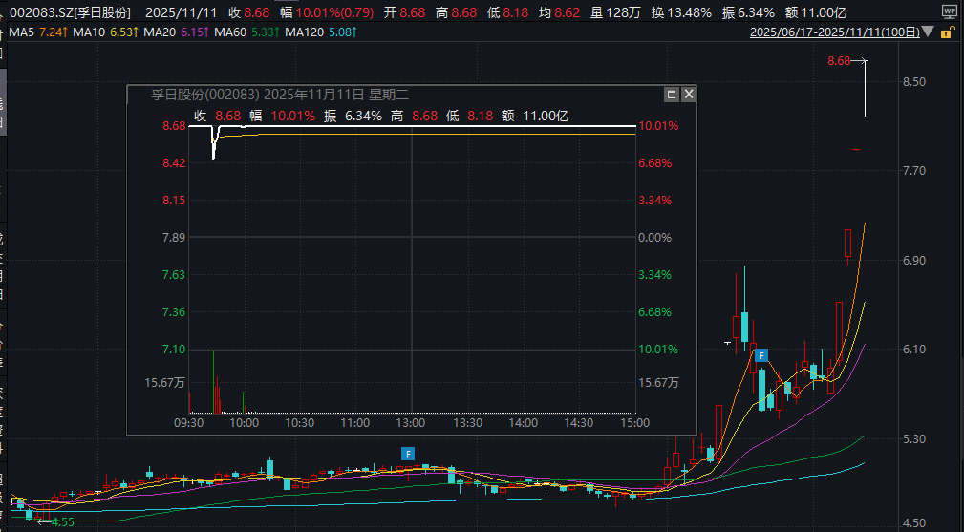Click the WP icon in top-right corner

point(948,12)
